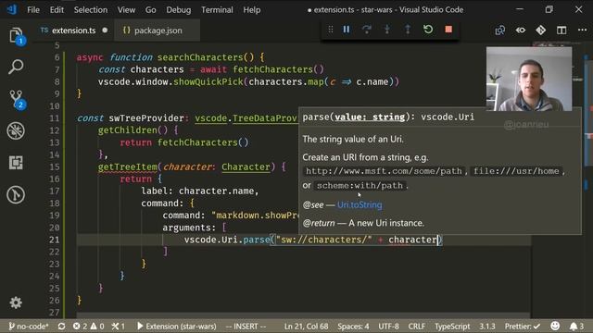Open the File menu
The width and height of the screenshot is (593, 333).
click(x=33, y=10)
